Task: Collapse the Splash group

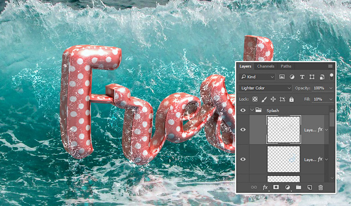Action: point(252,110)
